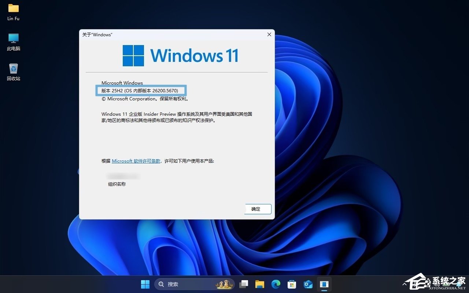Open the Lin Fu desktop folder

coord(13,11)
